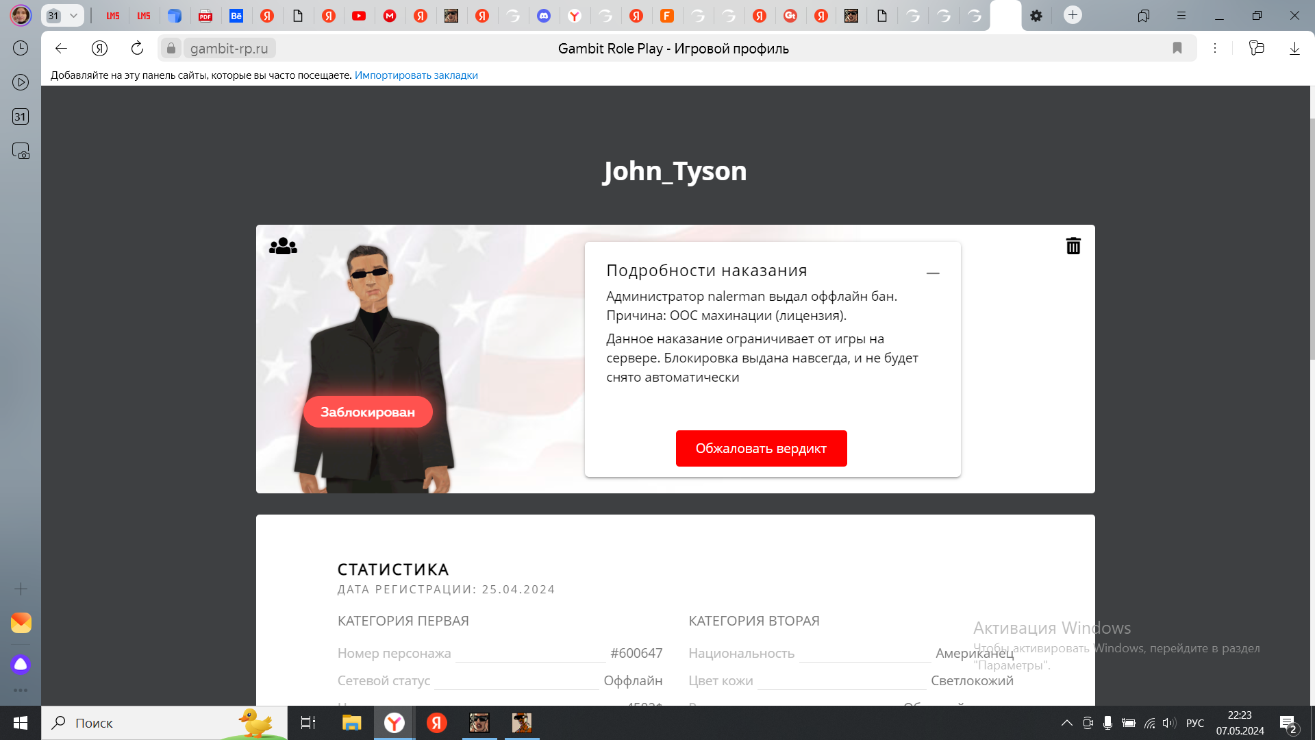The height and width of the screenshot is (740, 1315).
Task: Open history clock icon in left sidebar
Action: (21, 48)
